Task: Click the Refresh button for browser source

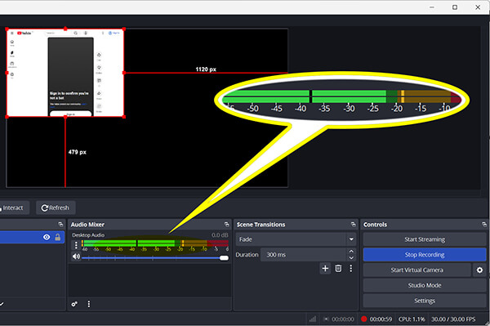Action: 56,208
